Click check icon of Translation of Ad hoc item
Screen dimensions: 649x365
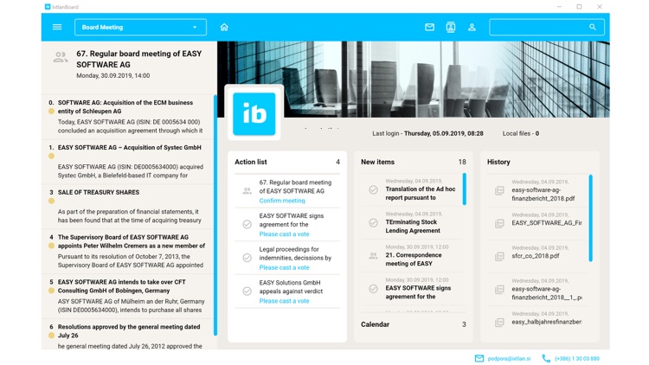pyautogui.click(x=373, y=189)
